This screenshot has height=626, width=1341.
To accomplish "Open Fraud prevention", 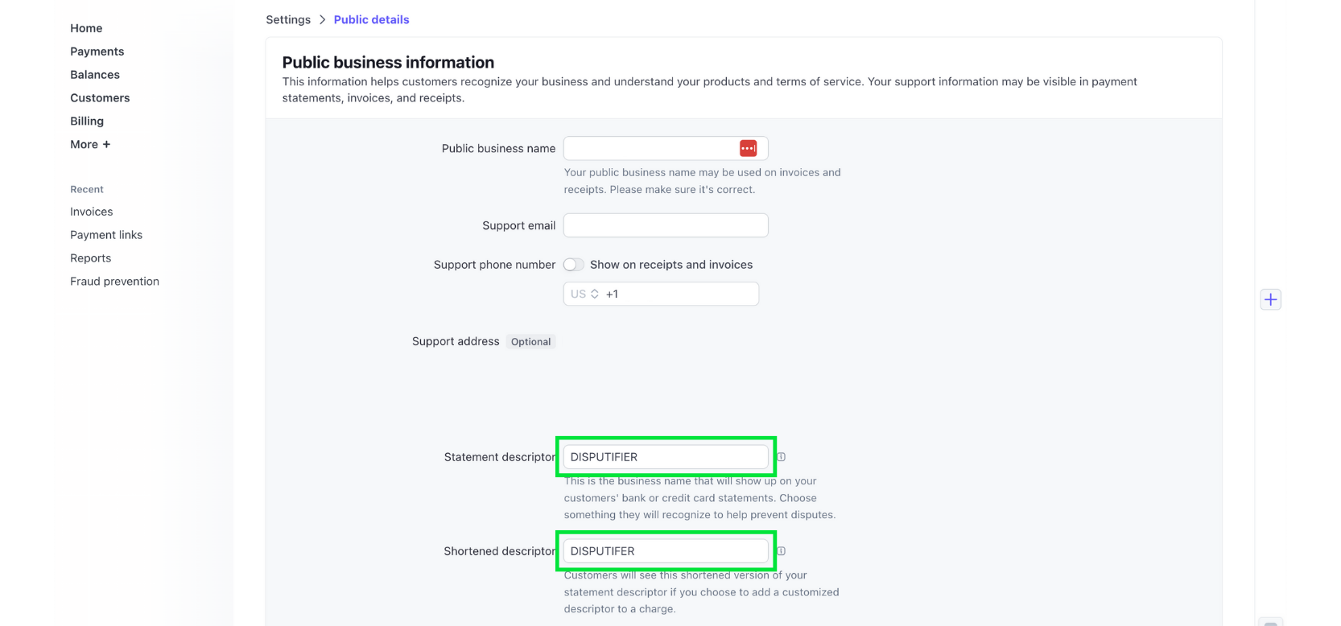I will (114, 282).
